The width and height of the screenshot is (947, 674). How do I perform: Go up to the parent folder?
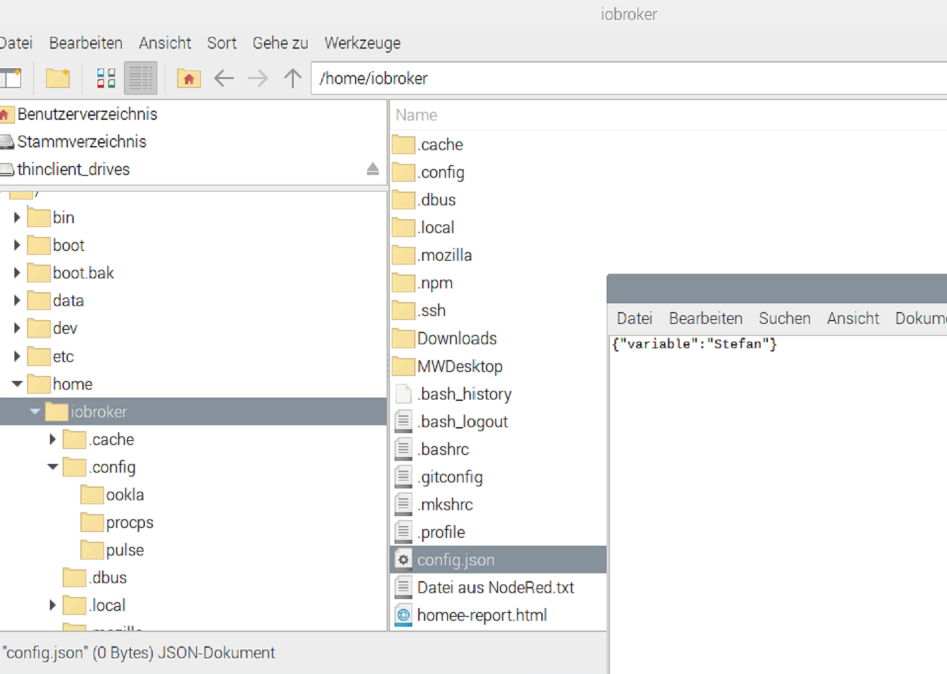click(x=292, y=78)
